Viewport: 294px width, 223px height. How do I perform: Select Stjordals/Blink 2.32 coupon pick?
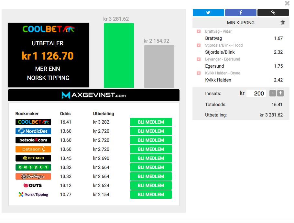244,52
